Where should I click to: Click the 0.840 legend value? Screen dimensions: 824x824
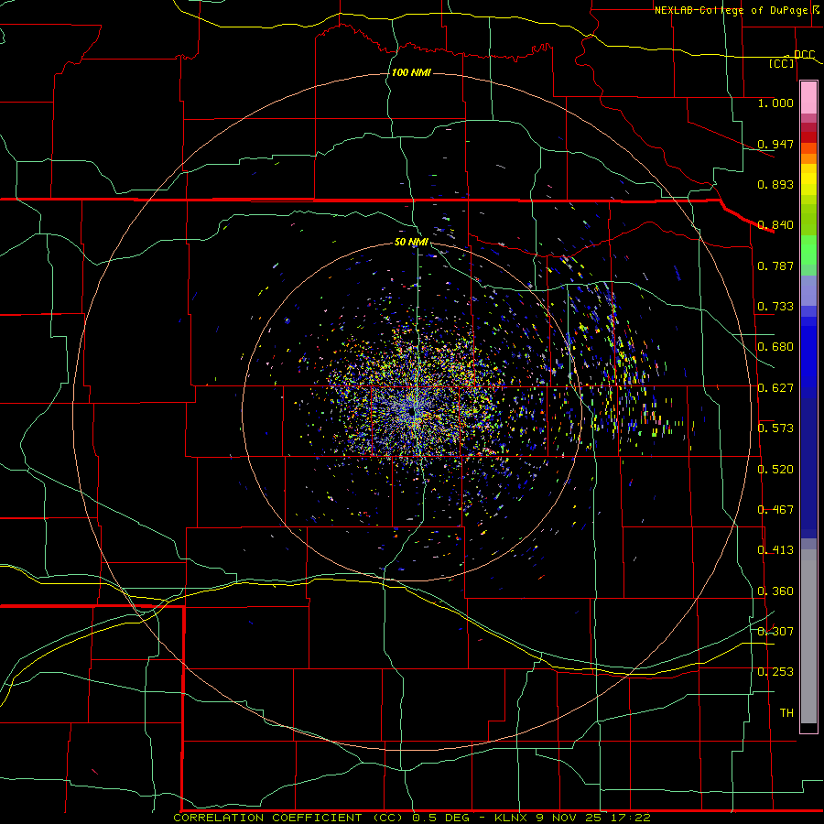(x=775, y=225)
